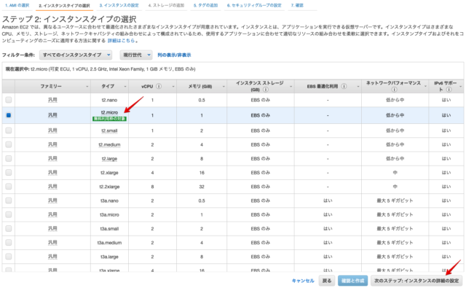Click the メモリ (GiB) column header label
This screenshot has width=466, height=288.
(x=200, y=87)
